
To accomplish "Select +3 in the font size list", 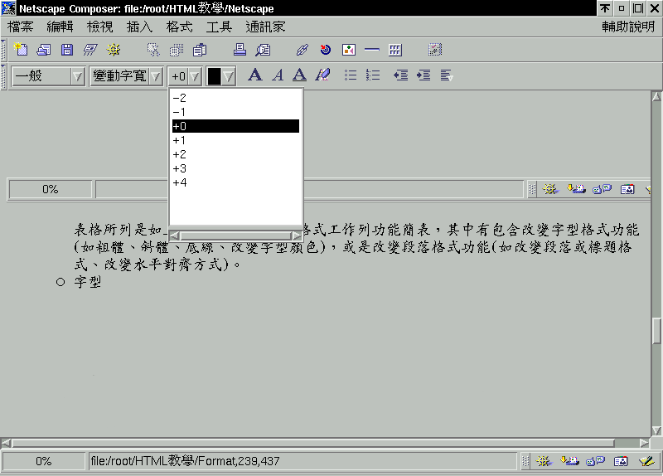I will click(x=235, y=168).
